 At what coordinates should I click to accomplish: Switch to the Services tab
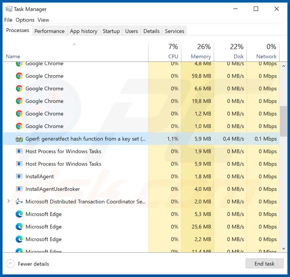click(175, 31)
